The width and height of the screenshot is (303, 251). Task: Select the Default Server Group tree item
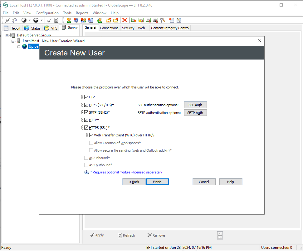pos(34,35)
